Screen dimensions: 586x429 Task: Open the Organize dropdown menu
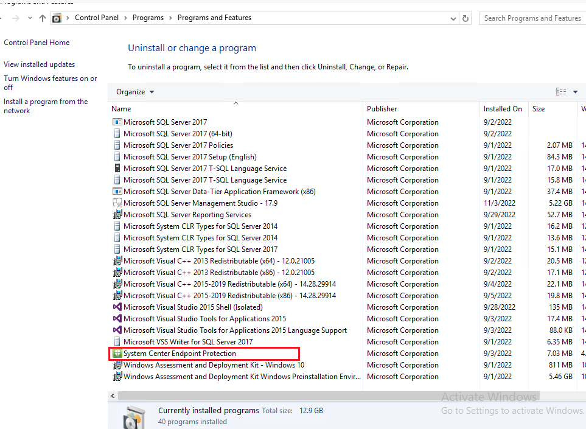click(135, 92)
